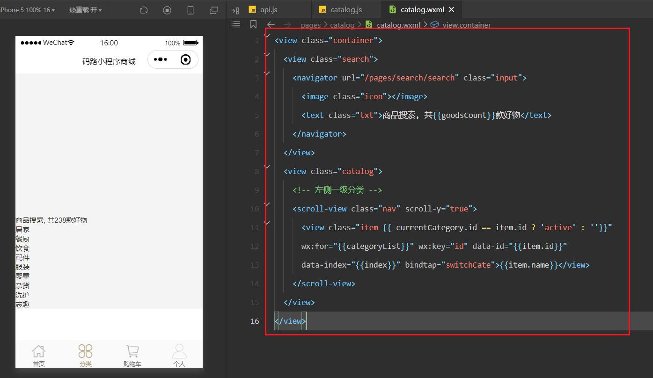The image size is (653, 378).
Task: Select the 婴童 category in simulator
Action: point(22,276)
